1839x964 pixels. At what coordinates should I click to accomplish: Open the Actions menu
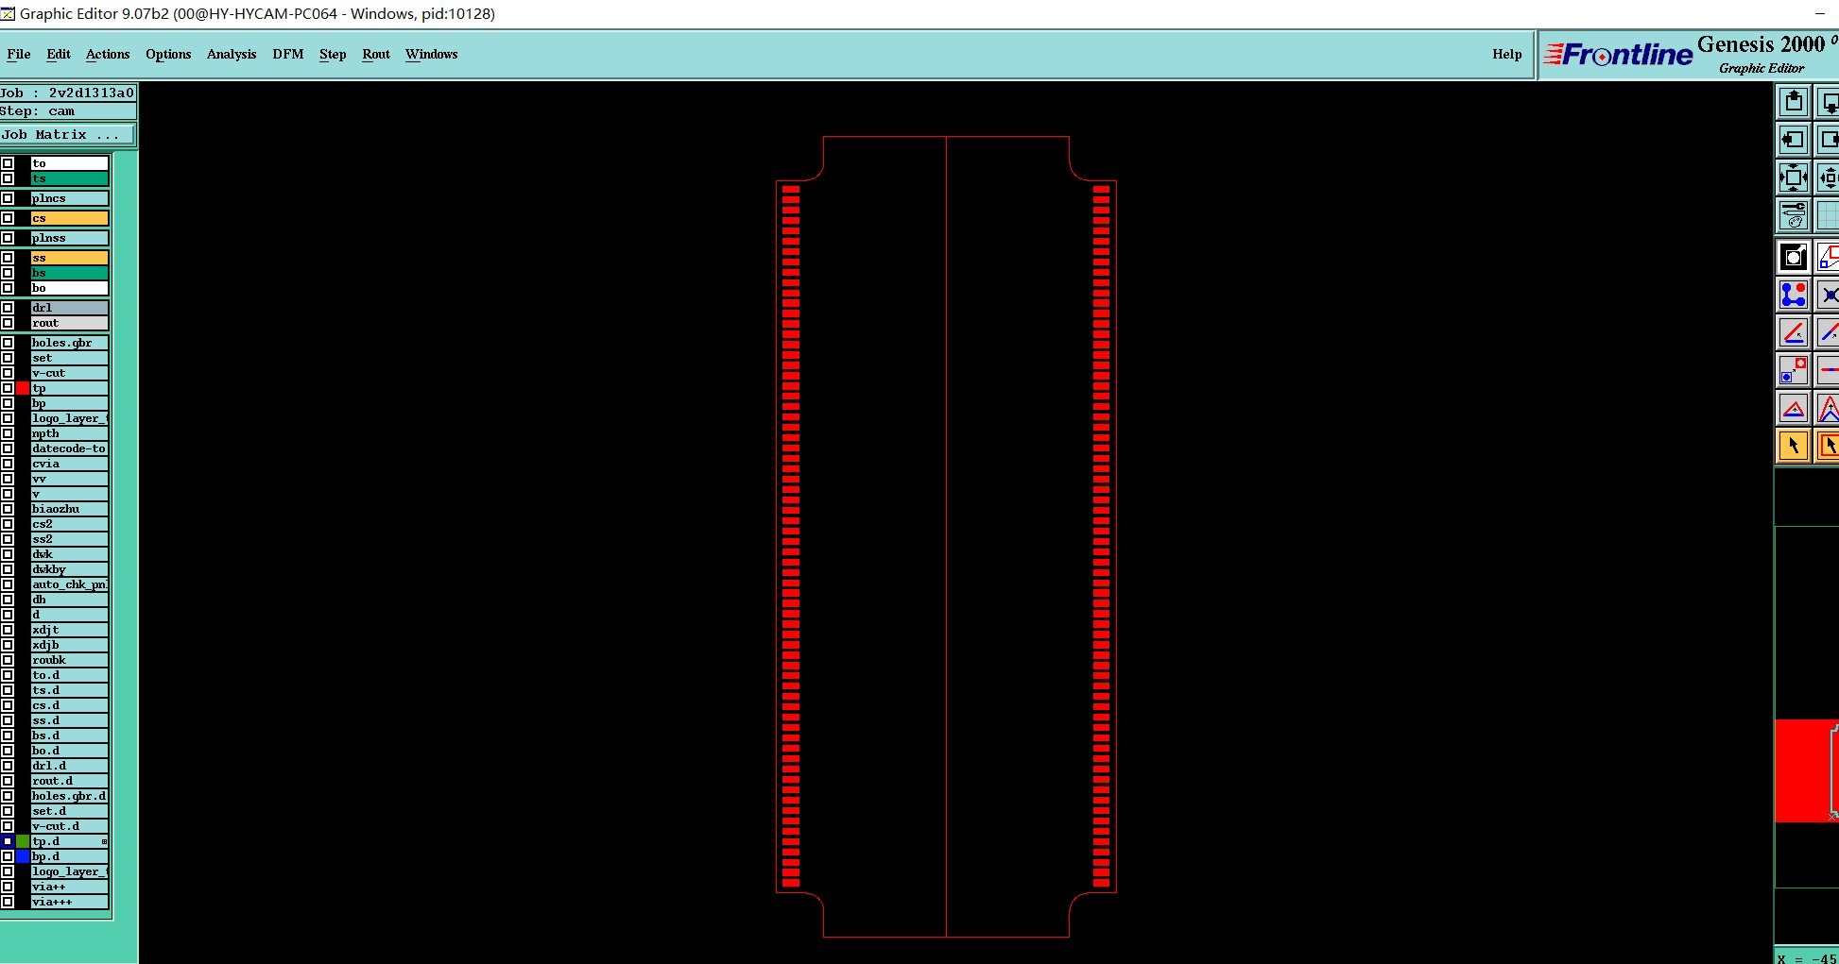[x=108, y=55]
